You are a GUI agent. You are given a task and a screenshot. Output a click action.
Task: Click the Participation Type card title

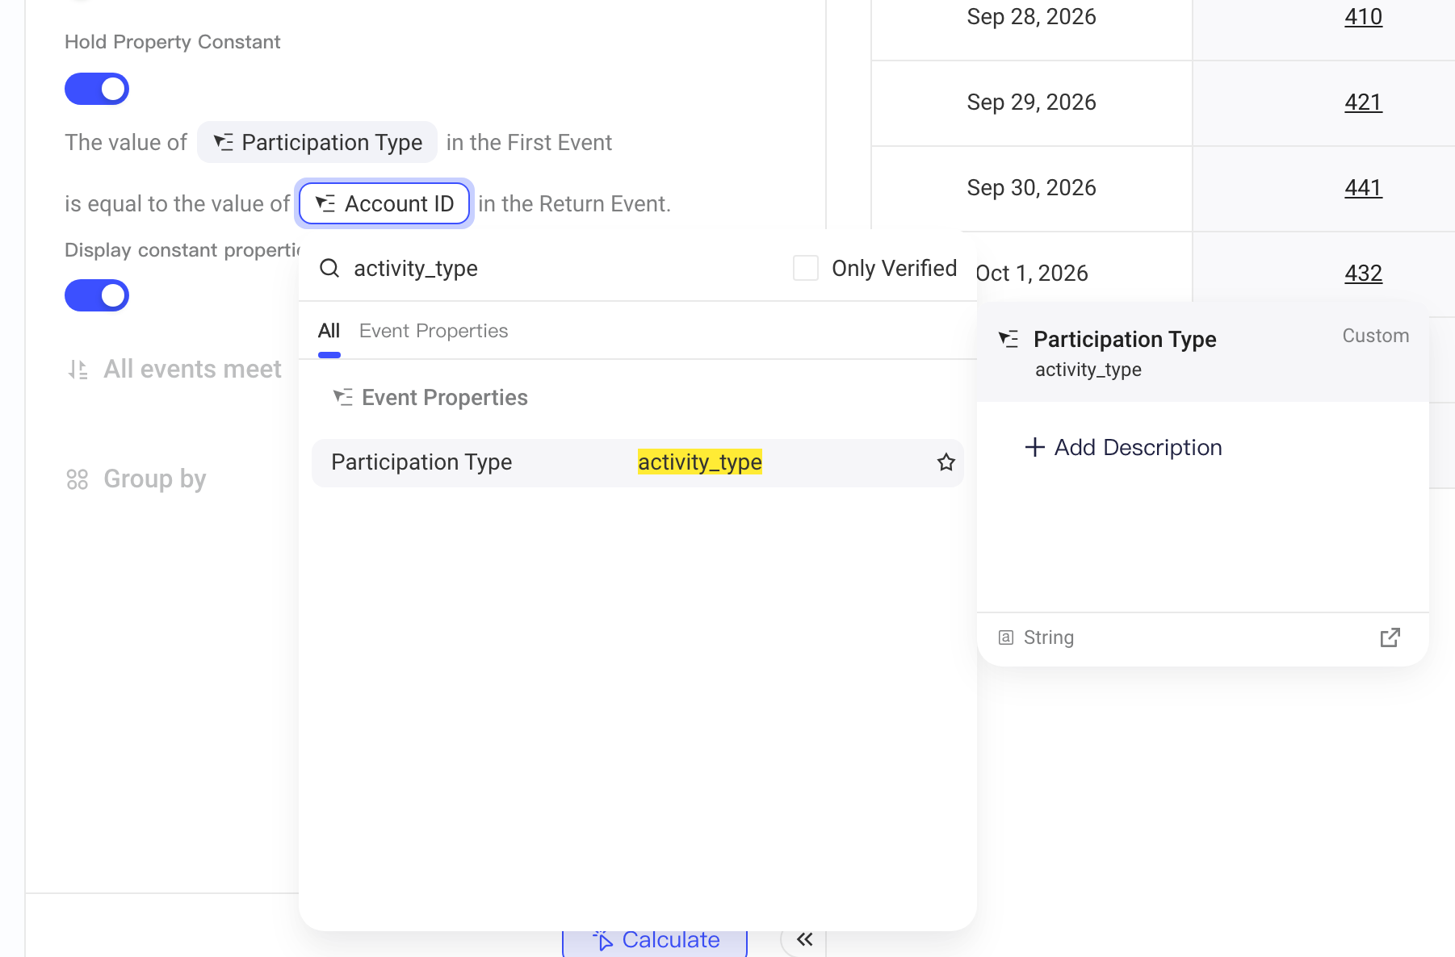click(1125, 339)
